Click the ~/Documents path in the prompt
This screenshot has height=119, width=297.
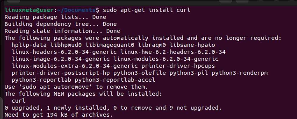(73, 10)
